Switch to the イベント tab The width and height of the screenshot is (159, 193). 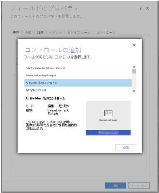click(56, 33)
